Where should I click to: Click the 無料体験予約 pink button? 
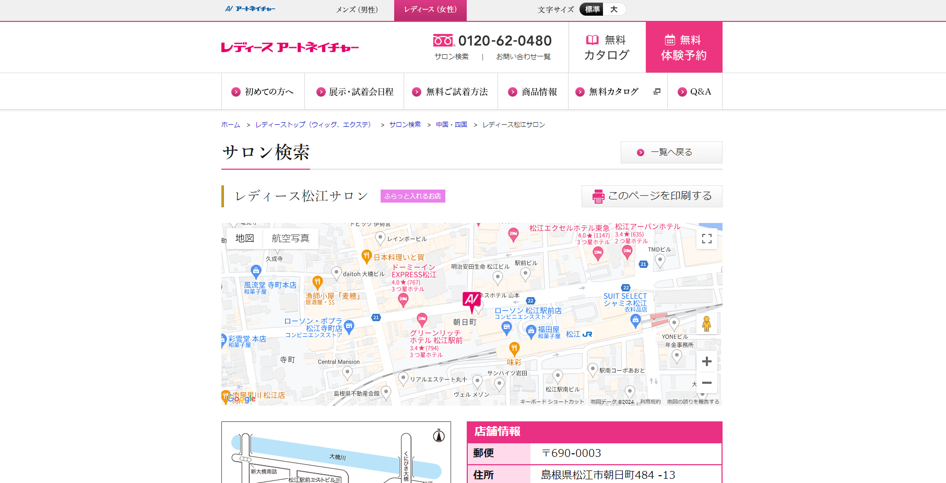684,48
